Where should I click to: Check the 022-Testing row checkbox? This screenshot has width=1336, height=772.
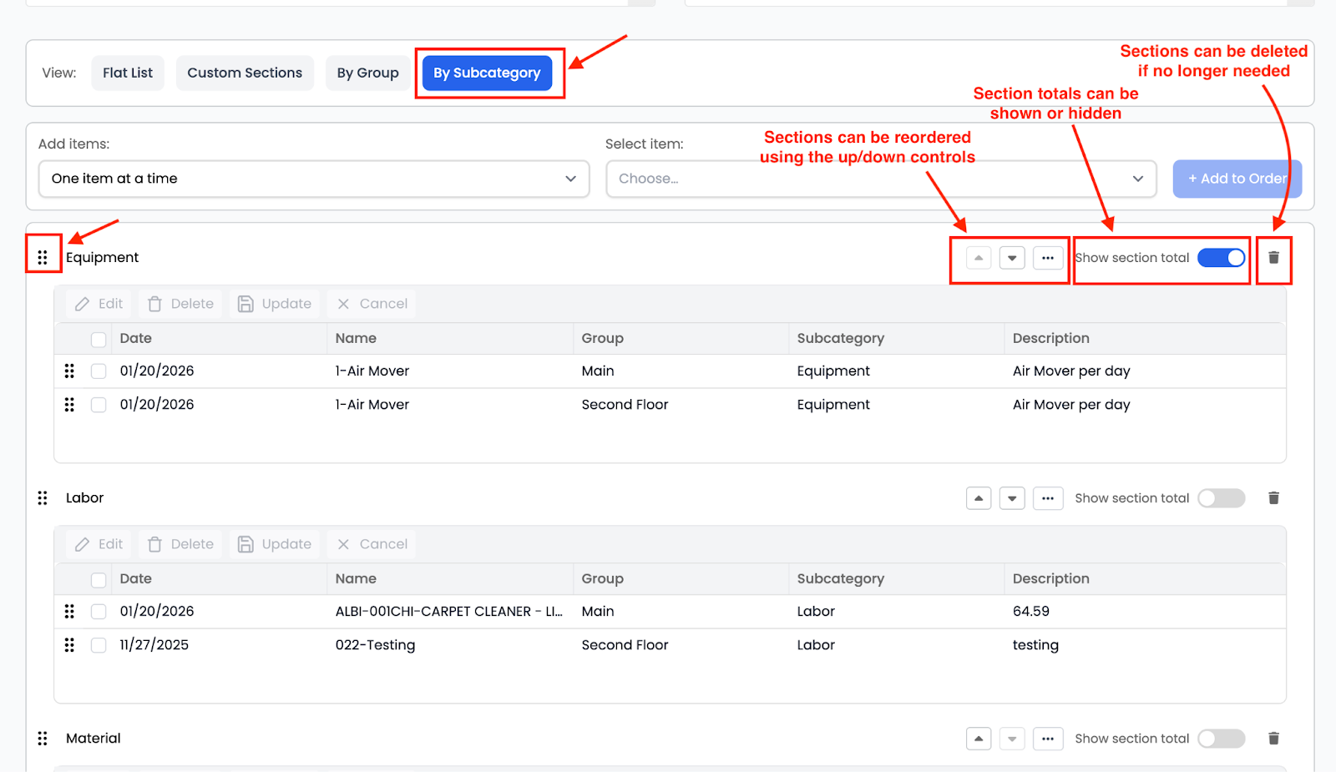[99, 645]
